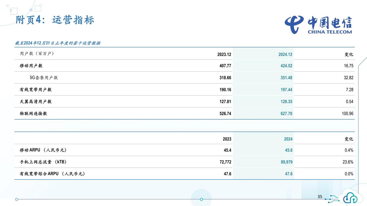Select the row label 天翼高清用户数
The height and width of the screenshot is (206, 367).
36,102
